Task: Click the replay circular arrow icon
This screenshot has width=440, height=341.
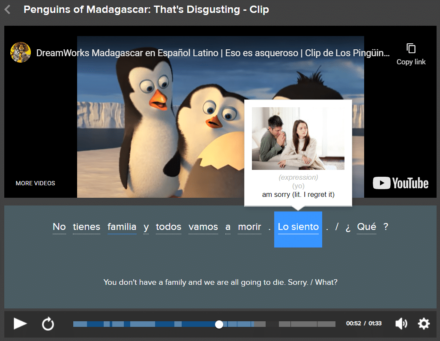Action: (x=48, y=324)
